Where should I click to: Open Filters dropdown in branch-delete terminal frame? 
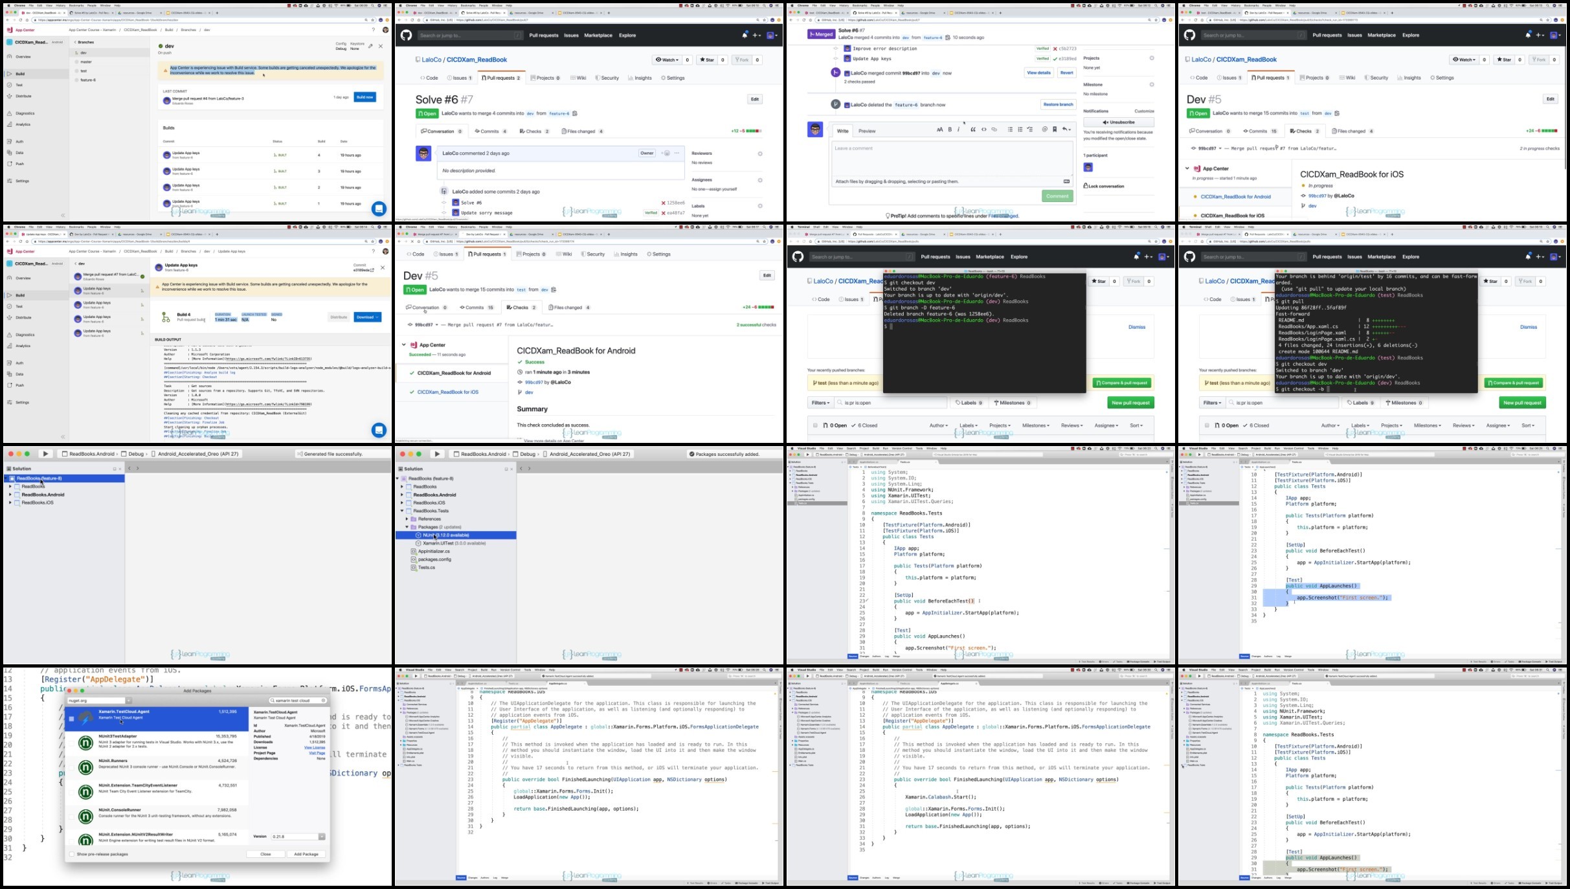[820, 403]
